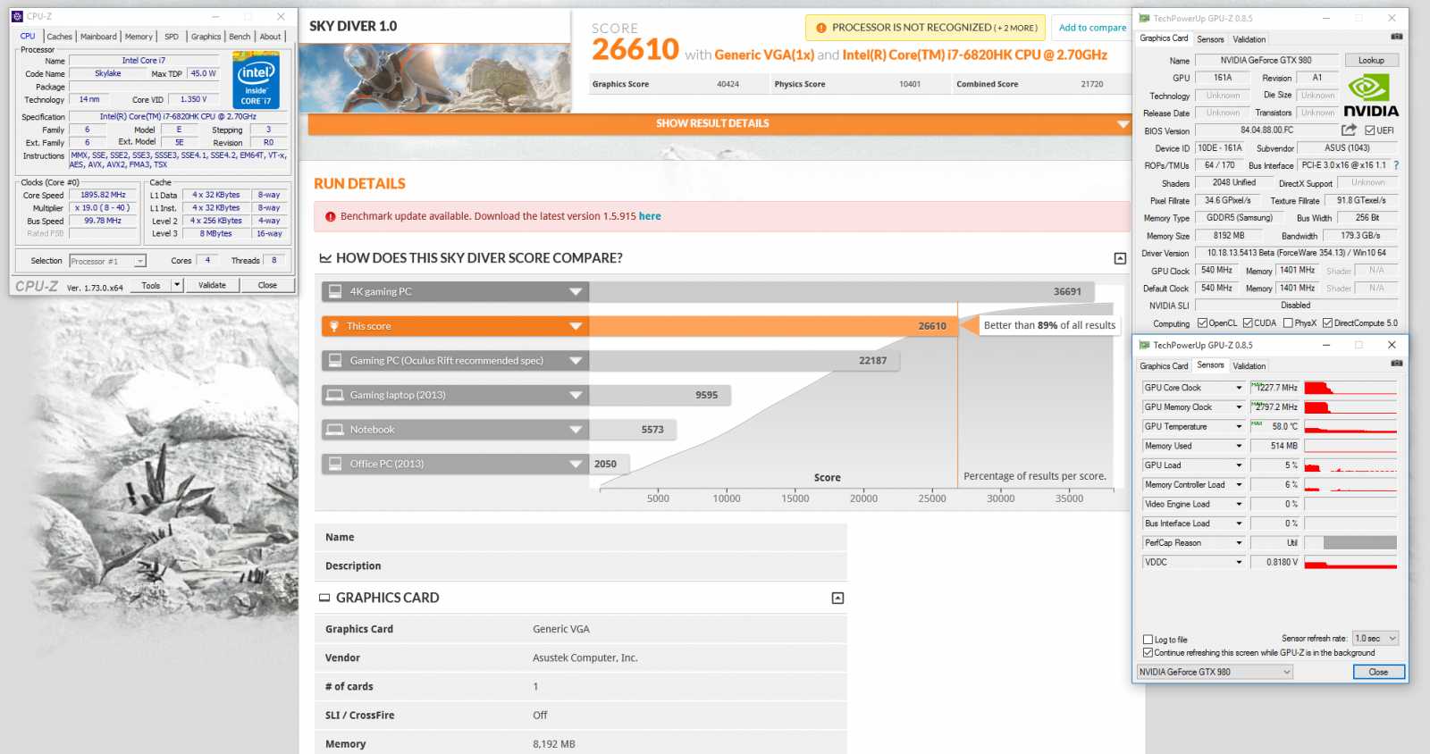This screenshot has height=754, width=1430.
Task: Toggle the CUDA computing checkbox
Action: [1248, 323]
